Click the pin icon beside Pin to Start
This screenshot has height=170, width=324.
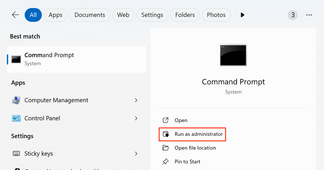[x=165, y=161]
